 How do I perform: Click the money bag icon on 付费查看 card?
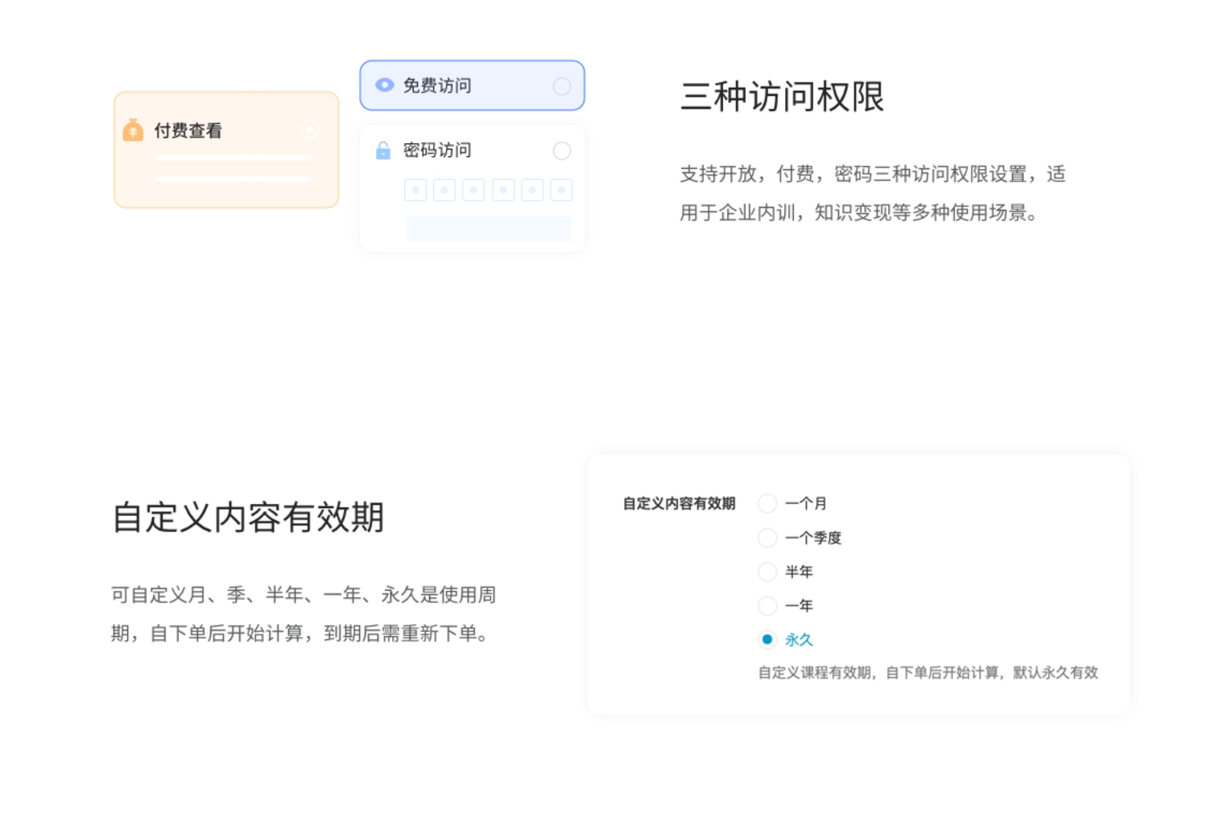[x=133, y=130]
